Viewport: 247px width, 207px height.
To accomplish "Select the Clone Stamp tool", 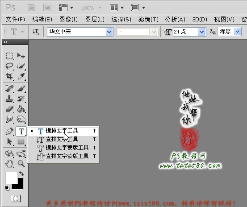I will (x=9, y=99).
